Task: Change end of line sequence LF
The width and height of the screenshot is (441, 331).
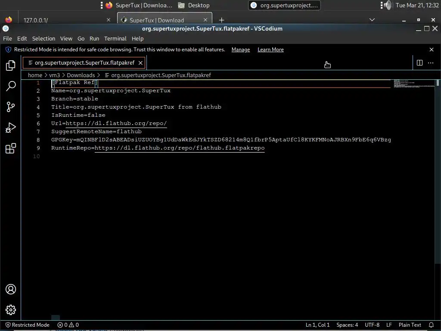Action: click(389, 325)
